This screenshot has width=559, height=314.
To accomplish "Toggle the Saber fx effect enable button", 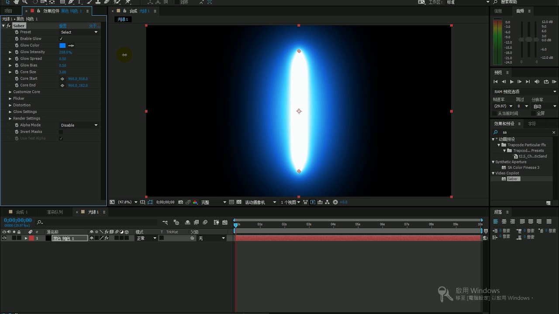I will pos(8,26).
